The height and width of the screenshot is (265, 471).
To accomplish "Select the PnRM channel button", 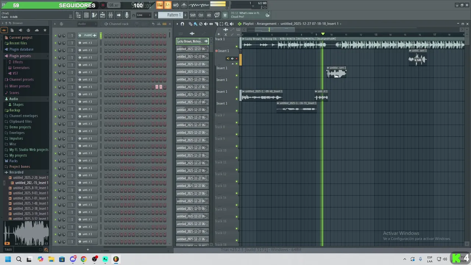I will tap(87, 35).
